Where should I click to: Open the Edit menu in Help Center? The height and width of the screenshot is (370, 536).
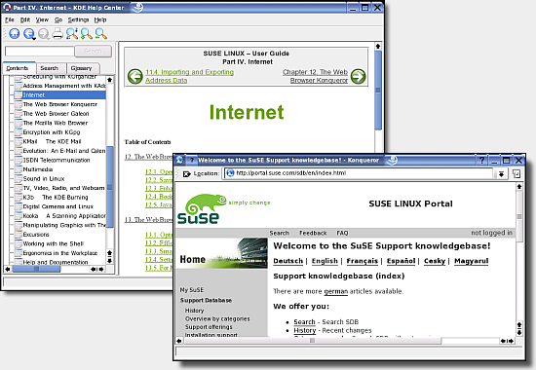point(25,19)
